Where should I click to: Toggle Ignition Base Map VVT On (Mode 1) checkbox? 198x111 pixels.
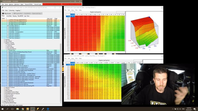click(x=8, y=66)
